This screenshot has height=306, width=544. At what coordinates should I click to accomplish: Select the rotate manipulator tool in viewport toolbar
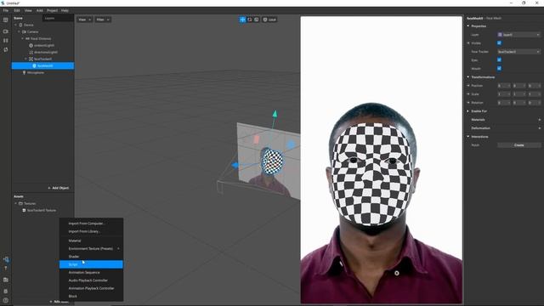point(249,20)
